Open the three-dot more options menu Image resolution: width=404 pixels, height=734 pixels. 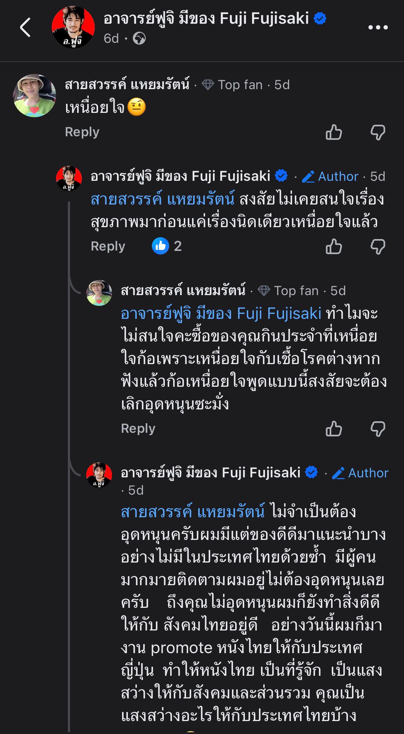[378, 27]
